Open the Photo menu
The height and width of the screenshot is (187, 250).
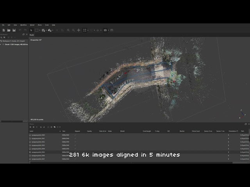(x=40, y=25)
